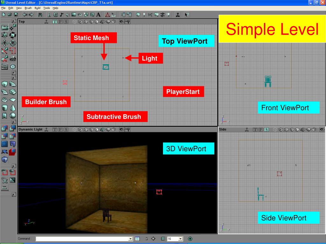
Task: Open the Animation browser (A icon)
Action: (98, 15)
